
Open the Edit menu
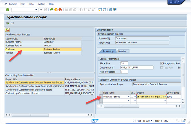pyautogui.click(x=23, y=4)
